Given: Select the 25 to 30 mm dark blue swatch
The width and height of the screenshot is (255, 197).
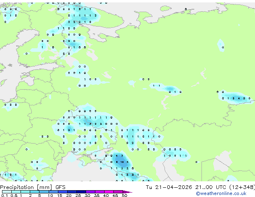Looking at the screenshot, I should tap(81, 192).
